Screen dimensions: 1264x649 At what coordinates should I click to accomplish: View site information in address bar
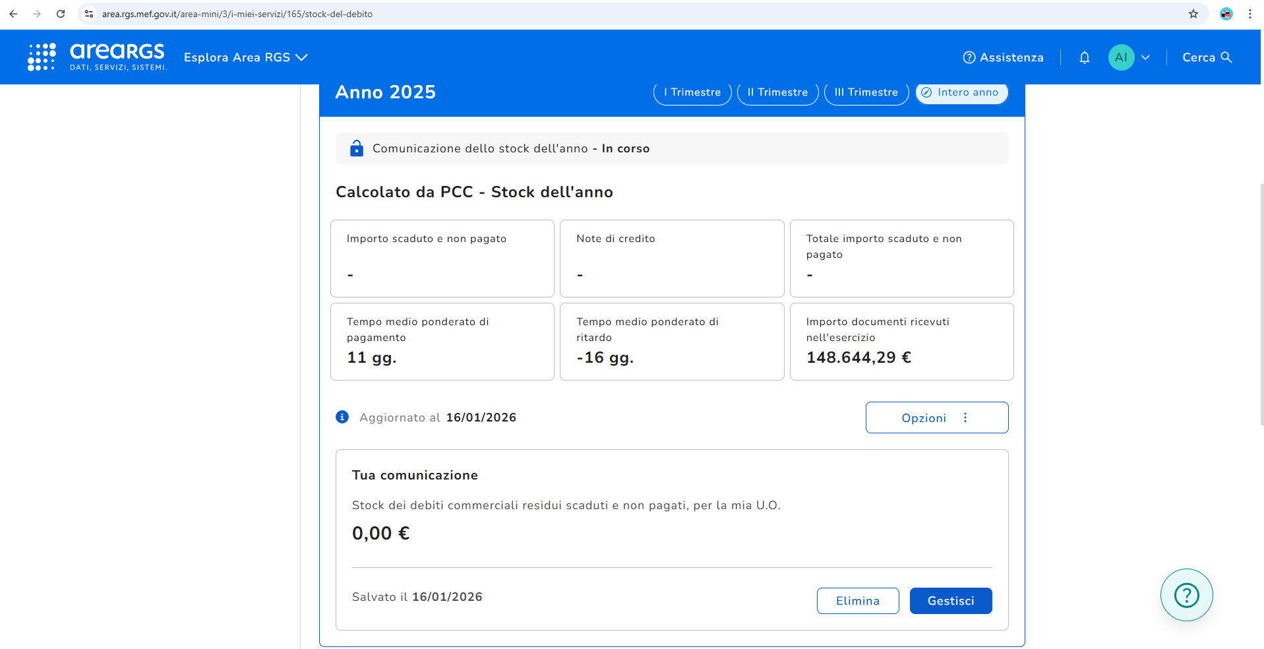tap(89, 14)
